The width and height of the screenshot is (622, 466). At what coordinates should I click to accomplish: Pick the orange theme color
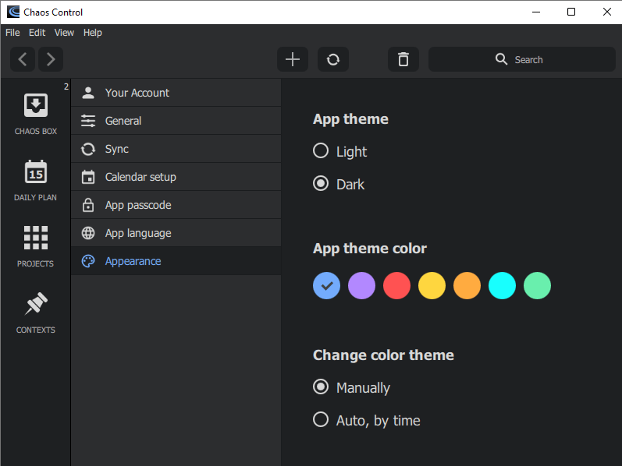(x=467, y=285)
